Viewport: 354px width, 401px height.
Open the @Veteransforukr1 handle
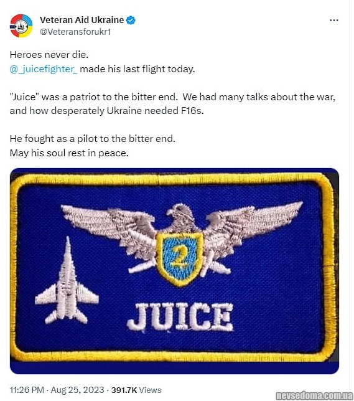[x=75, y=32]
